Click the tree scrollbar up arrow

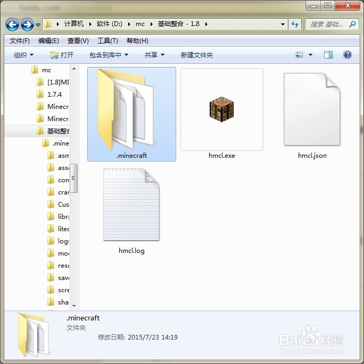pos(74,69)
